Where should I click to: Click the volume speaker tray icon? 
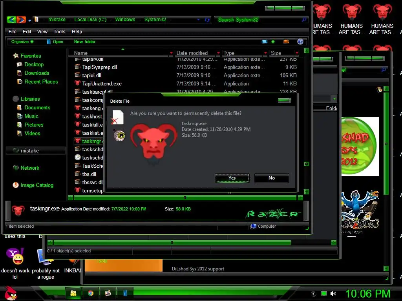click(333, 294)
